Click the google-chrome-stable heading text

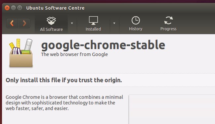coord(103,45)
